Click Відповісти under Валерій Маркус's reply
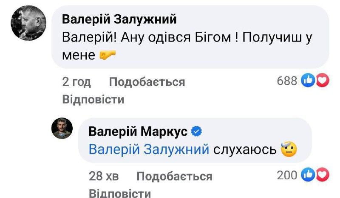 pos(120,193)
